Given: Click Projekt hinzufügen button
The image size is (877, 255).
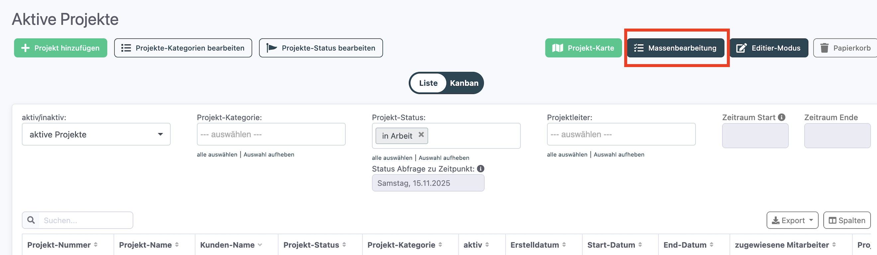Looking at the screenshot, I should [x=60, y=48].
